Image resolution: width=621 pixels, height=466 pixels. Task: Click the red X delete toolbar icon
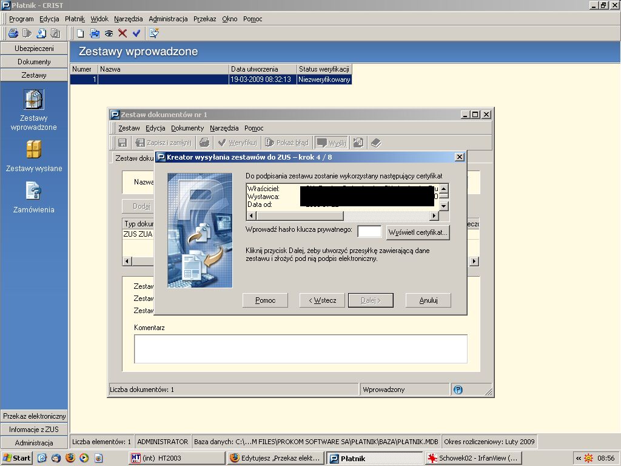tap(123, 33)
